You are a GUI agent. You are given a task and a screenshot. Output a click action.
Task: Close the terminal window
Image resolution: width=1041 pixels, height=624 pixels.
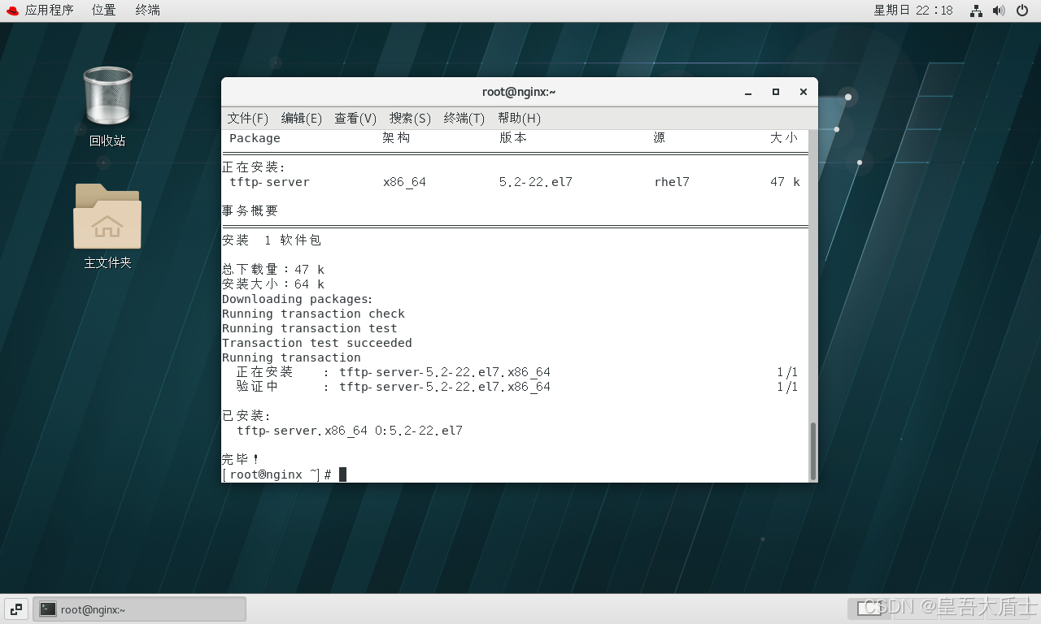click(x=803, y=93)
